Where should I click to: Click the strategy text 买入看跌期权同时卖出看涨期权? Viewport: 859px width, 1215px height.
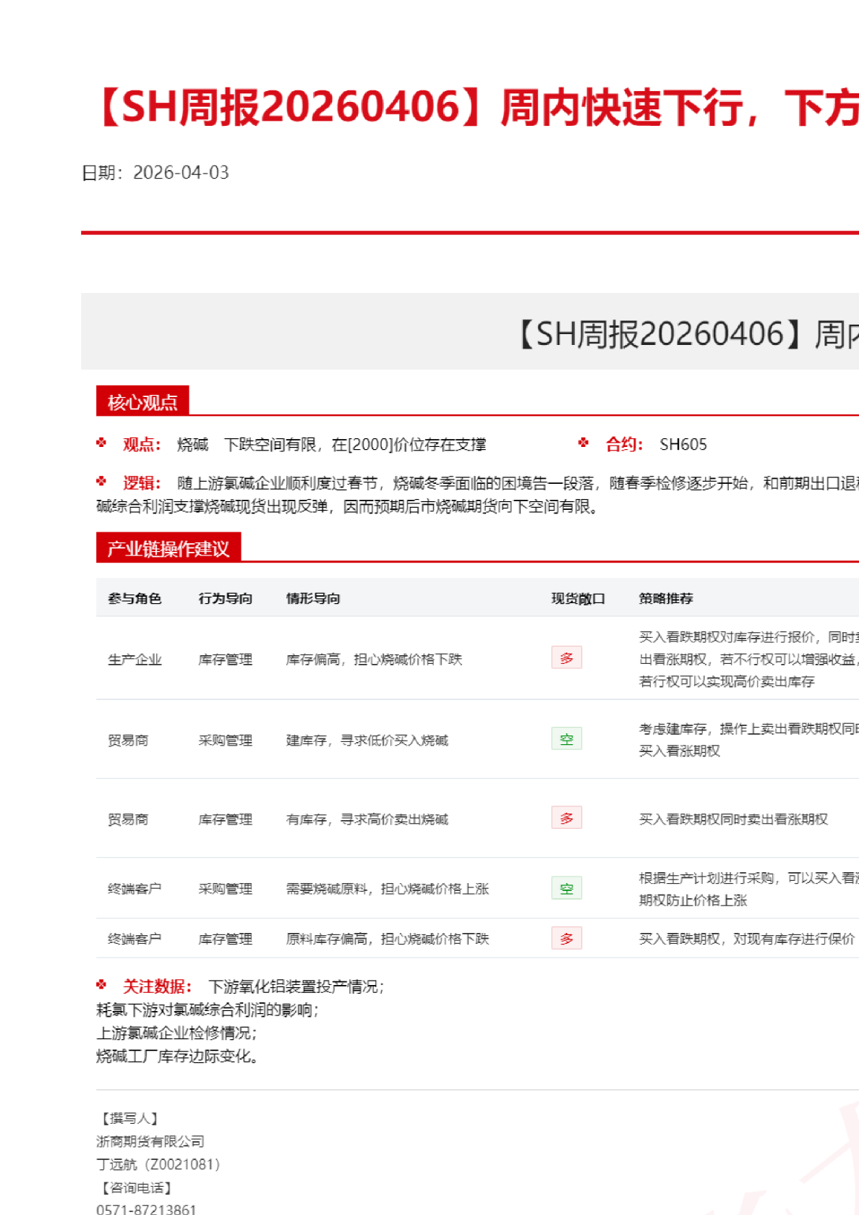tap(733, 819)
